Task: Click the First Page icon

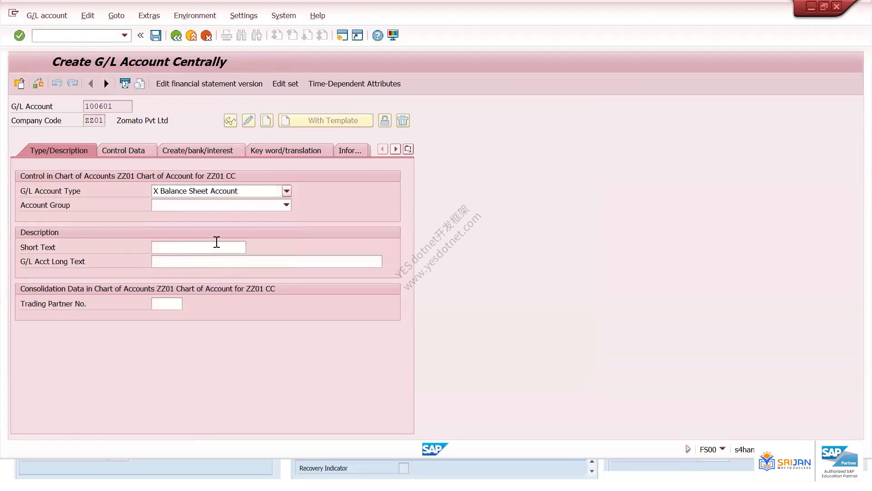Action: click(x=277, y=35)
